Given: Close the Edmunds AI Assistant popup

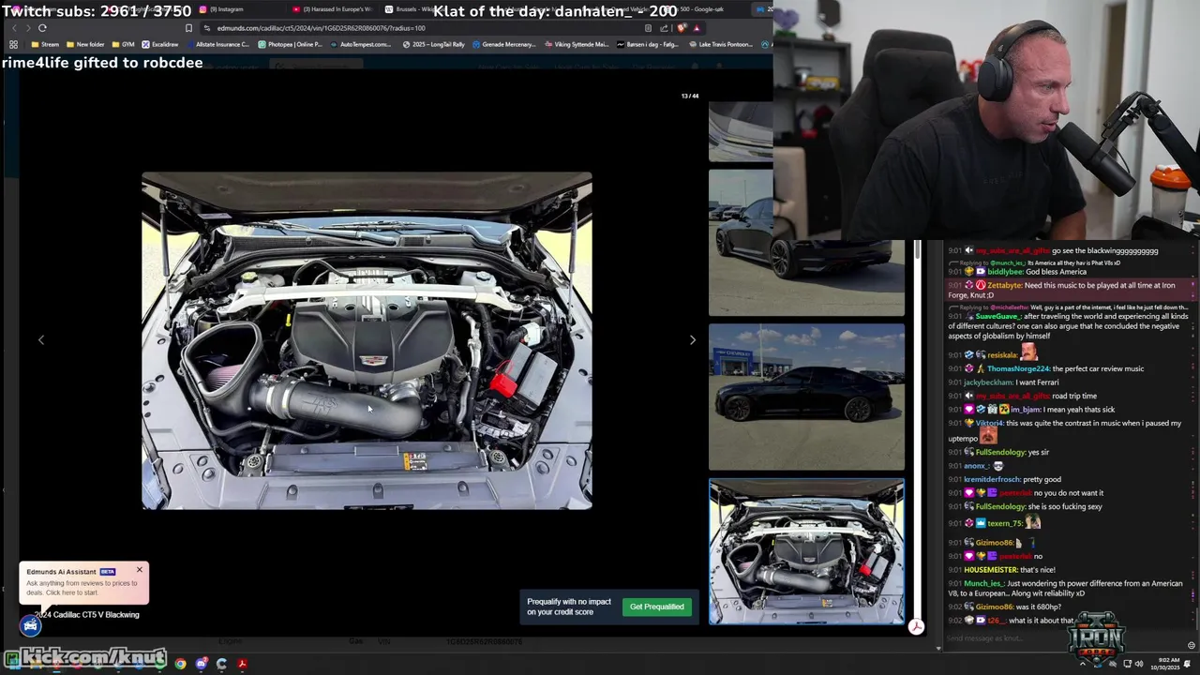Looking at the screenshot, I should tap(140, 570).
